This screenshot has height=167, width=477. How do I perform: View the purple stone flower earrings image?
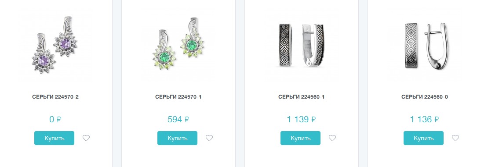(55, 45)
